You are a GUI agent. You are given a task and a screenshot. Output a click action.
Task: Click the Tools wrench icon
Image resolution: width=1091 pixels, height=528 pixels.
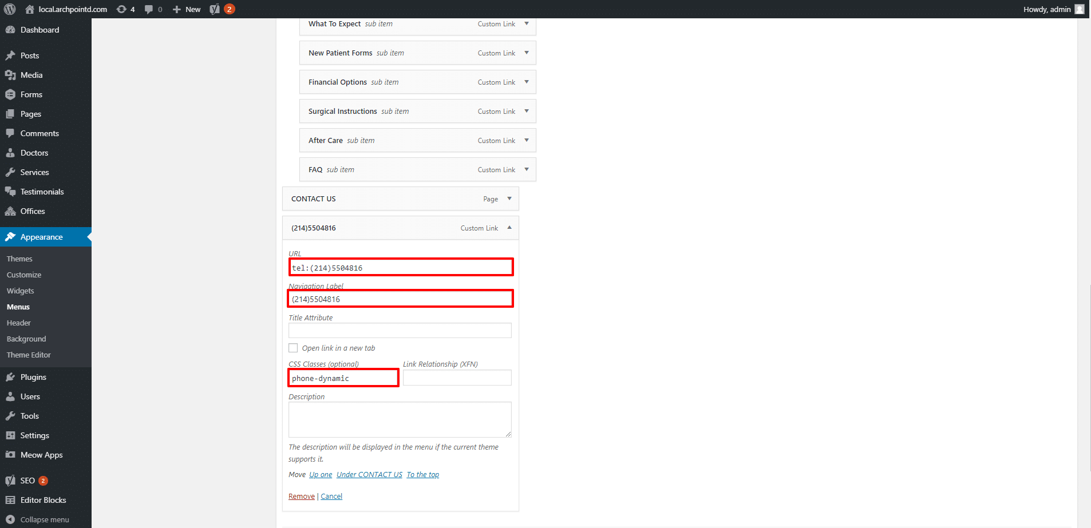point(10,416)
